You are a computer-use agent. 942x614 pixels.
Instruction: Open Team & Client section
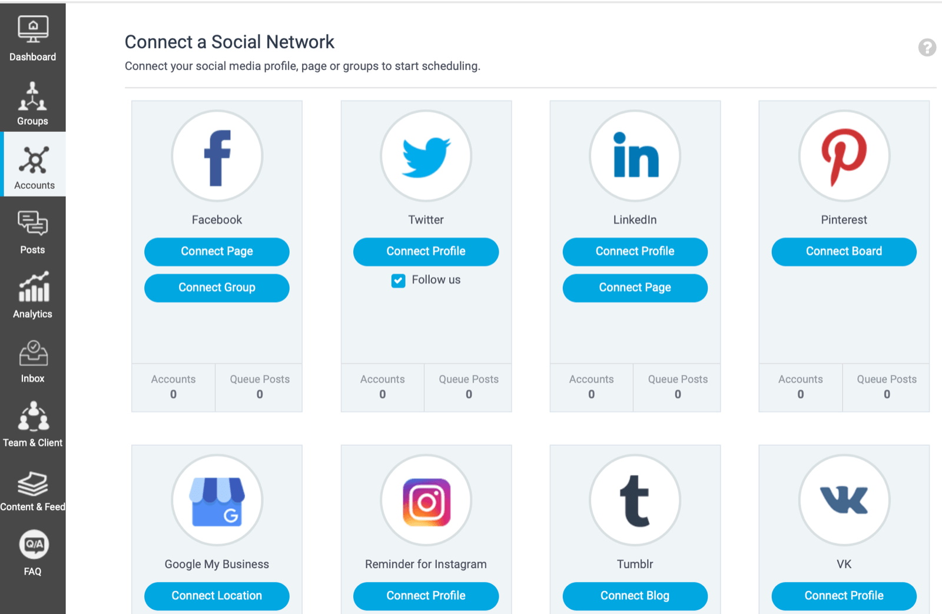tap(33, 425)
